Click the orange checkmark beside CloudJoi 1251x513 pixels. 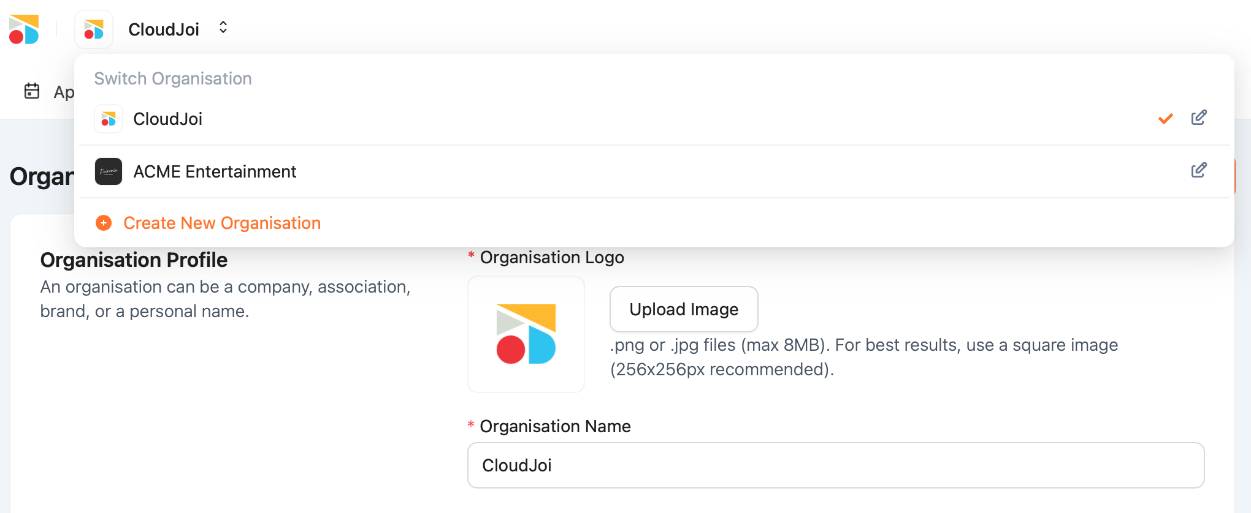coord(1165,119)
